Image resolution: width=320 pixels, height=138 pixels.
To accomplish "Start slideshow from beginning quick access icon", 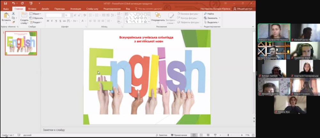I will (x=31, y=3).
